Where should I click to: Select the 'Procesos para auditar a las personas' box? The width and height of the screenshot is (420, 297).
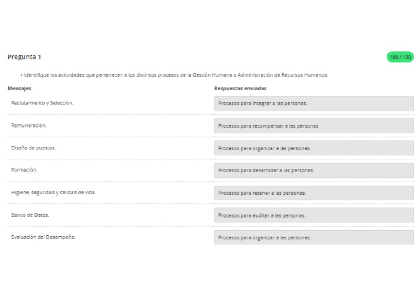click(x=314, y=216)
